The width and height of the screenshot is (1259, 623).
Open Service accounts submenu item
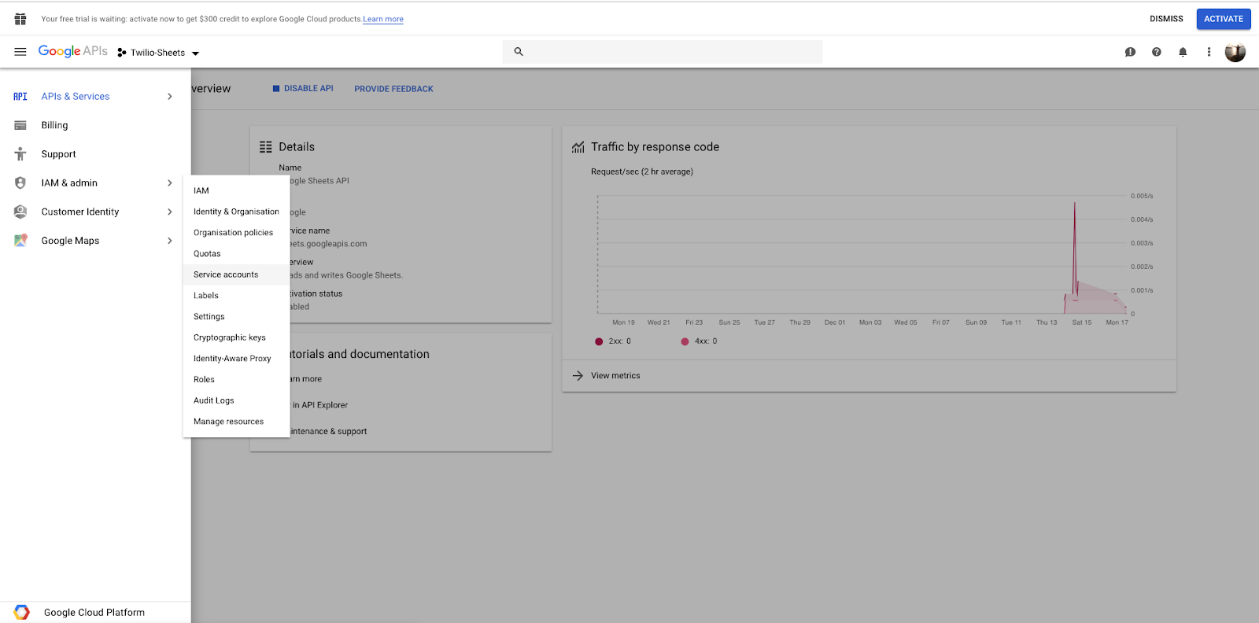coord(236,275)
